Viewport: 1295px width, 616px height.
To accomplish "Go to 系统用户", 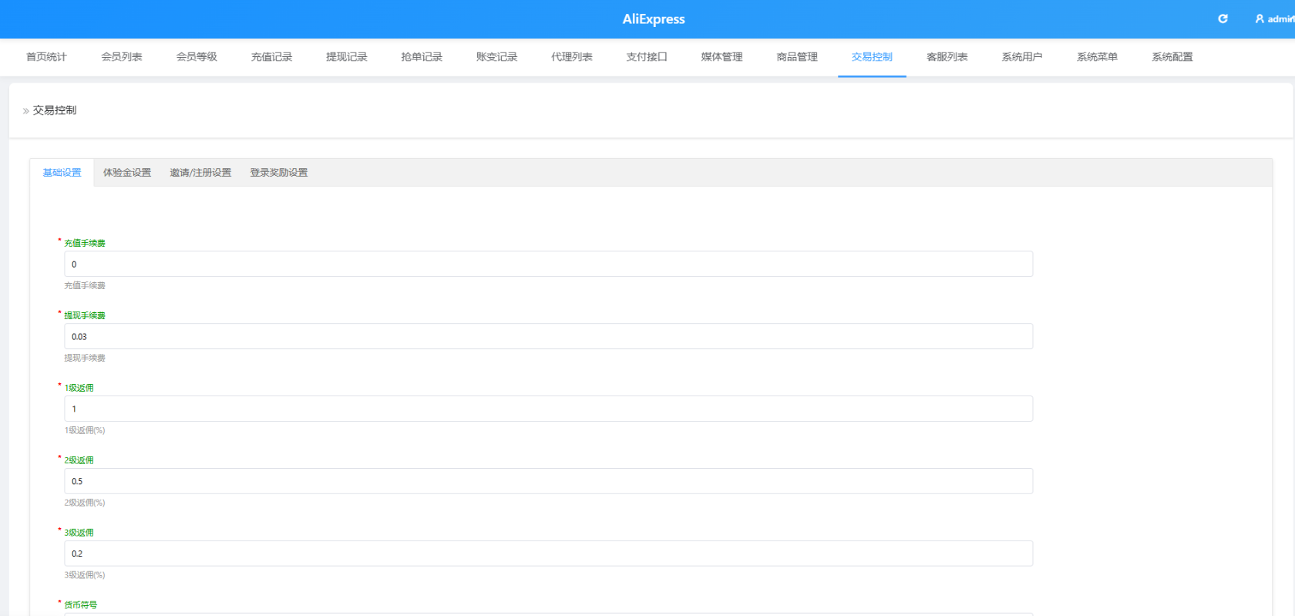I will click(1022, 57).
